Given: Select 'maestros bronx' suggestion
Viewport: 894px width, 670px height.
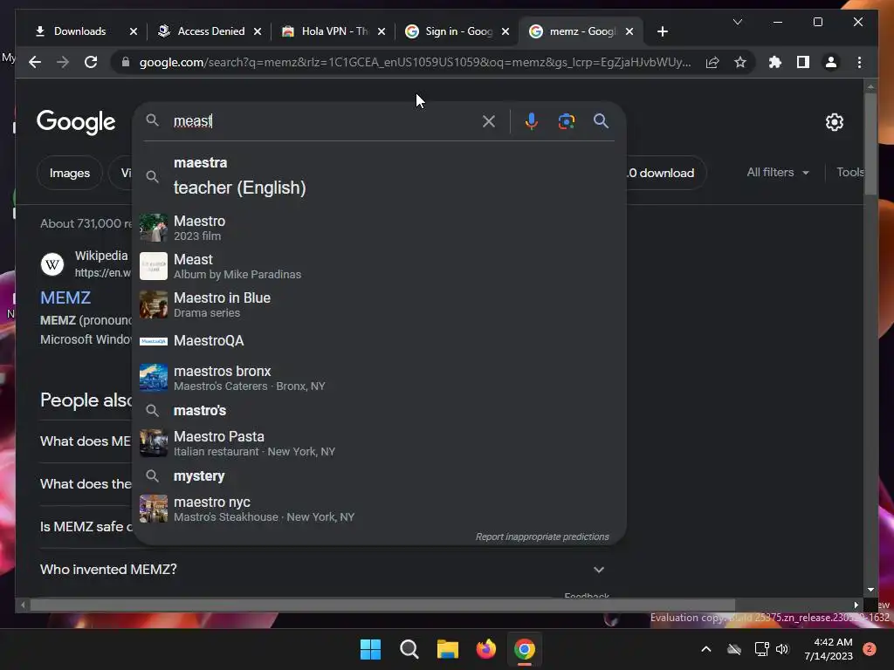Looking at the screenshot, I should click(x=379, y=378).
